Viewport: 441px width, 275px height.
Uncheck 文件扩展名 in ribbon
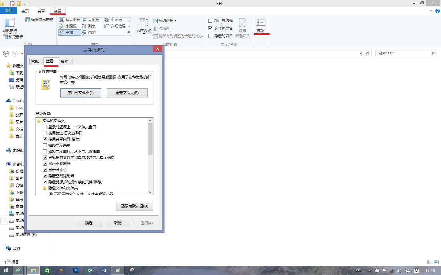210,28
